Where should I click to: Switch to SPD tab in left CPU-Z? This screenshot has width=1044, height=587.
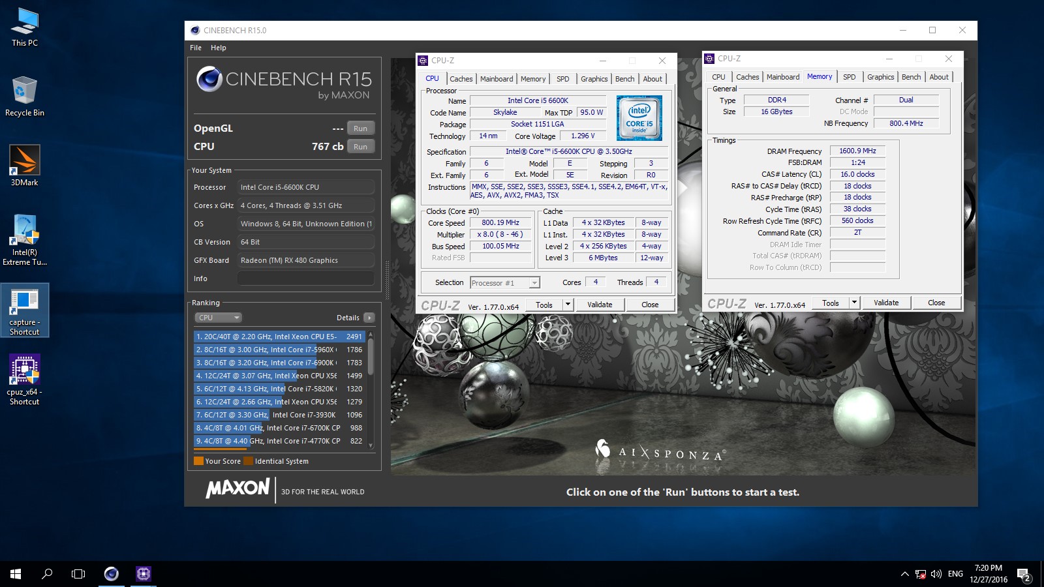coord(563,79)
